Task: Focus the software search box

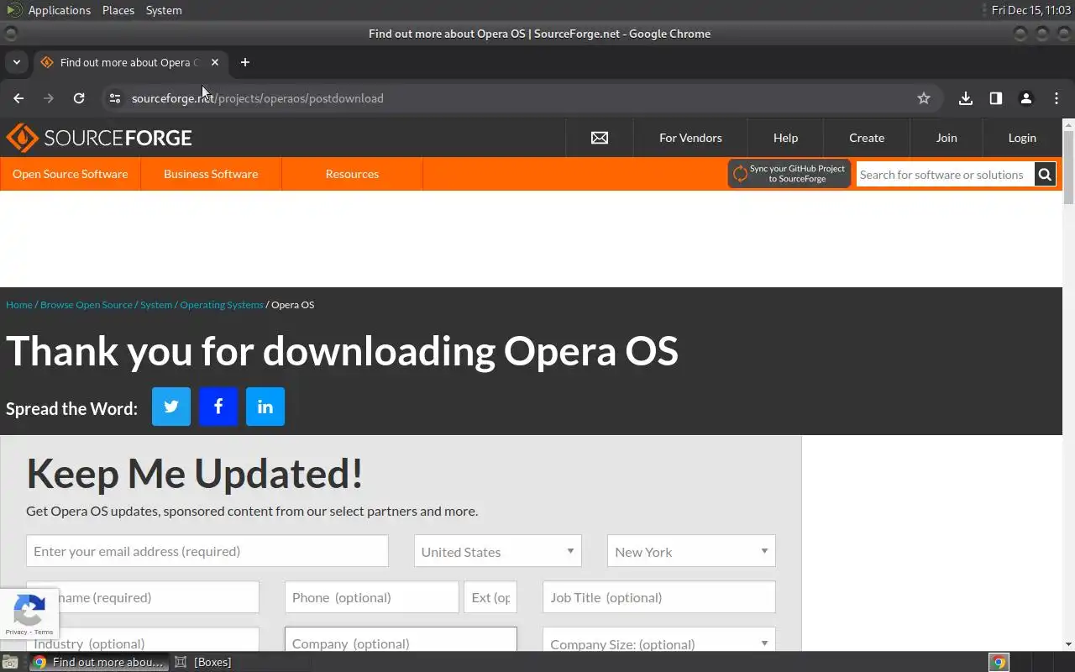Action: [x=945, y=175]
